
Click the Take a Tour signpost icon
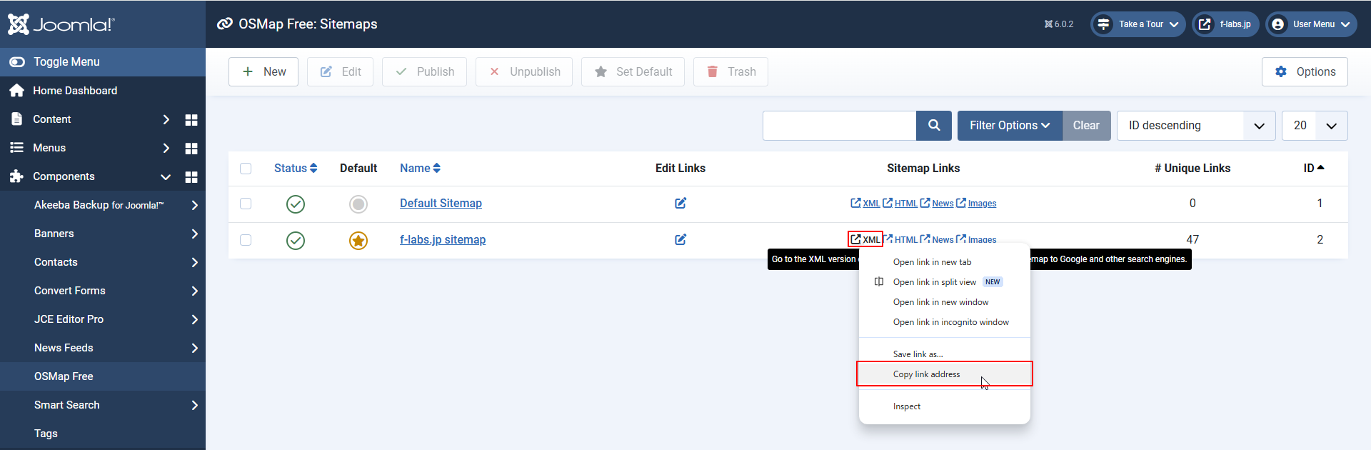[x=1103, y=24]
